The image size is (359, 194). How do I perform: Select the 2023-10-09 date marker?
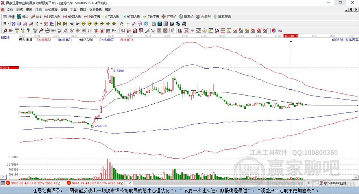click(291, 36)
